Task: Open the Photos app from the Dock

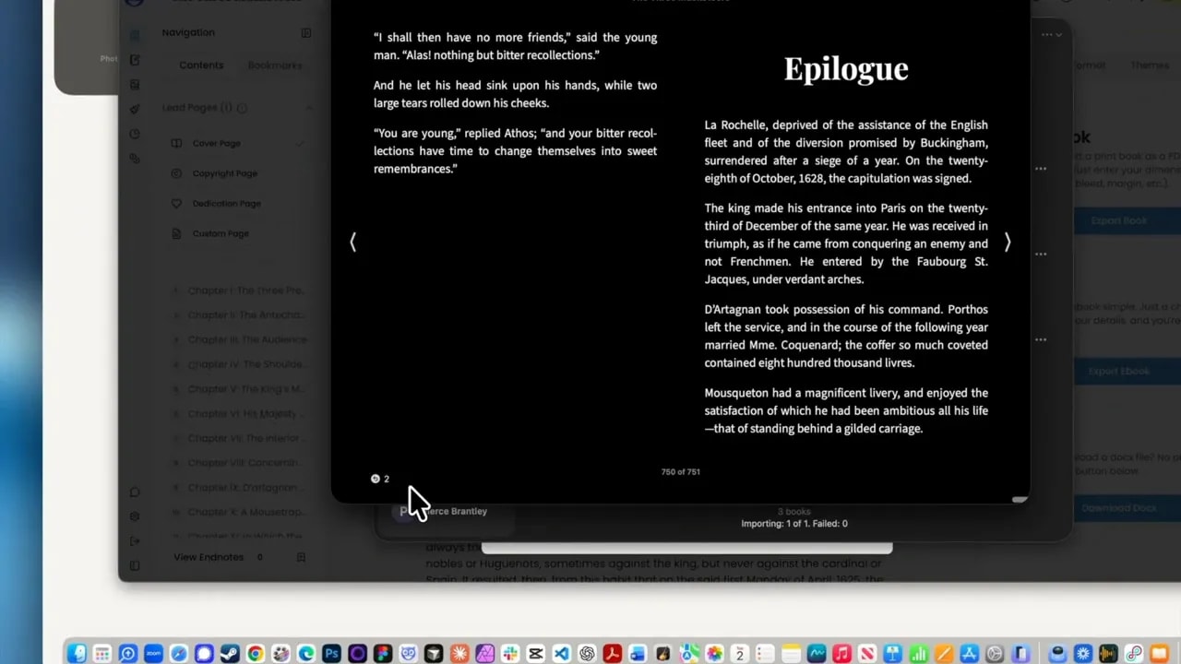Action: click(713, 653)
